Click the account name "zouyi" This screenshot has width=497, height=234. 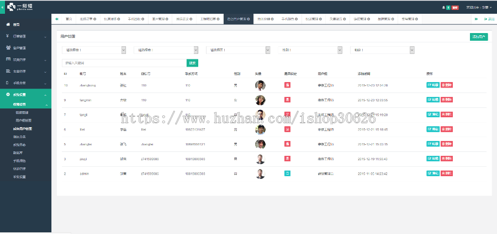coord(83,159)
